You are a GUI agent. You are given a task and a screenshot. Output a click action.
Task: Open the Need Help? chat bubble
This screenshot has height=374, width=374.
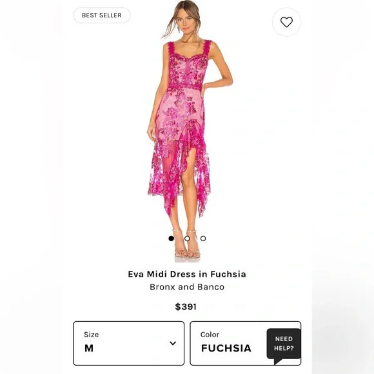pos(284,345)
